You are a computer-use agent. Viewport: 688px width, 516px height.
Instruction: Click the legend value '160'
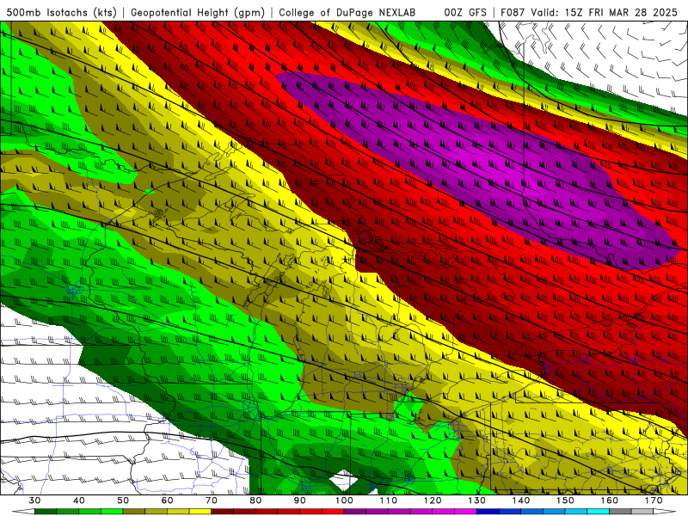click(610, 501)
